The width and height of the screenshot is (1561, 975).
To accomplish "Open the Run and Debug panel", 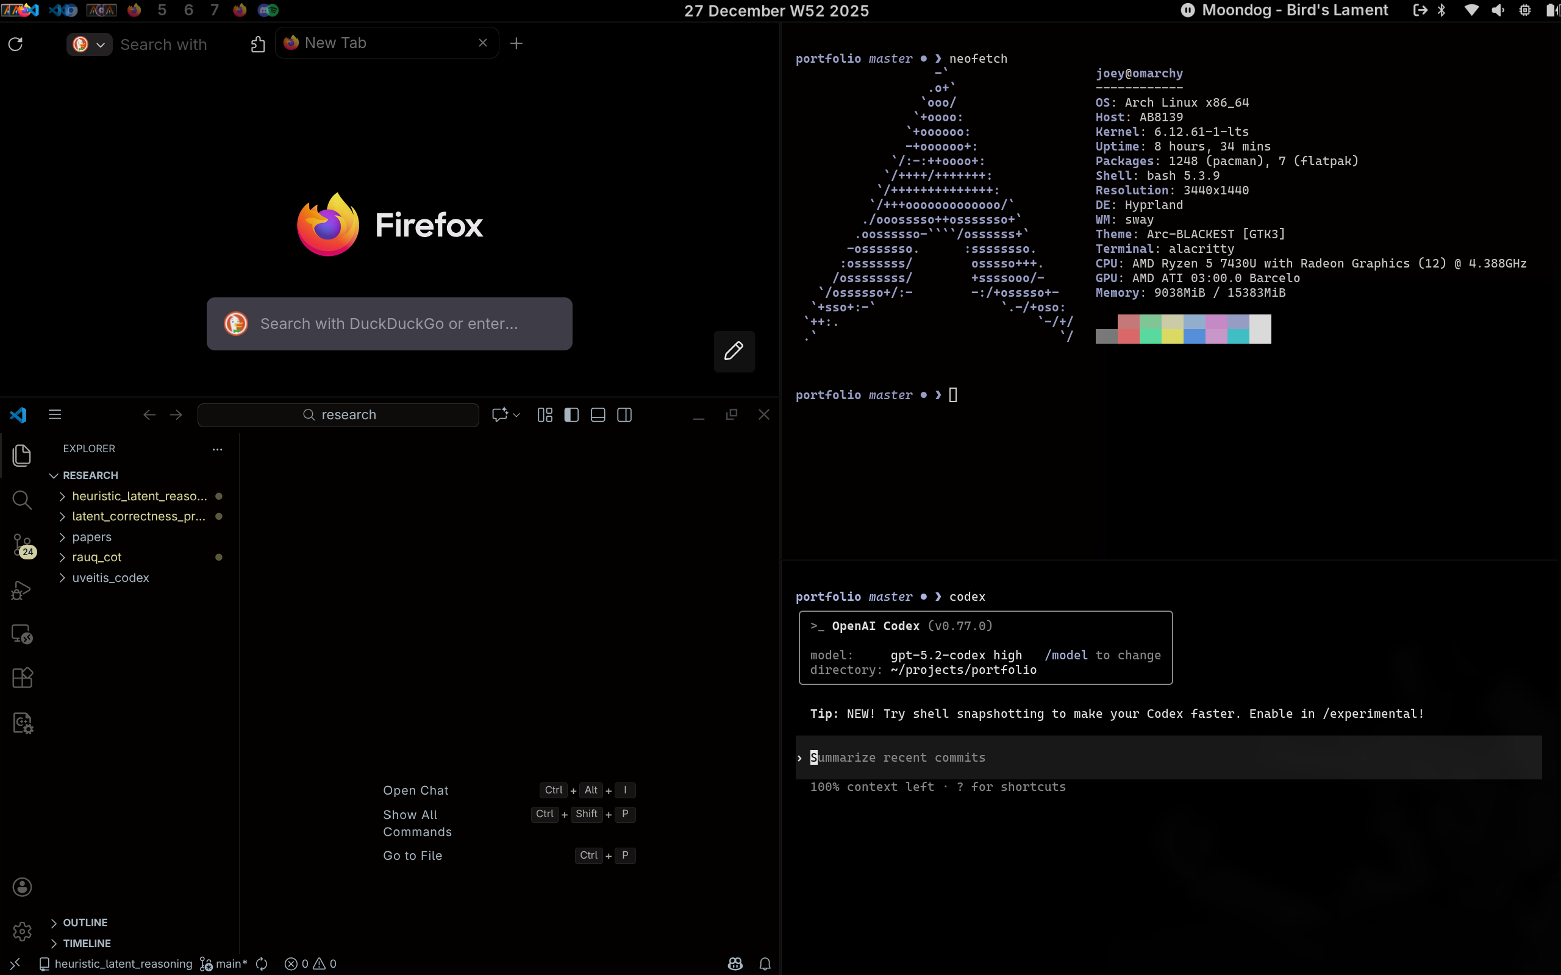I will tap(22, 590).
